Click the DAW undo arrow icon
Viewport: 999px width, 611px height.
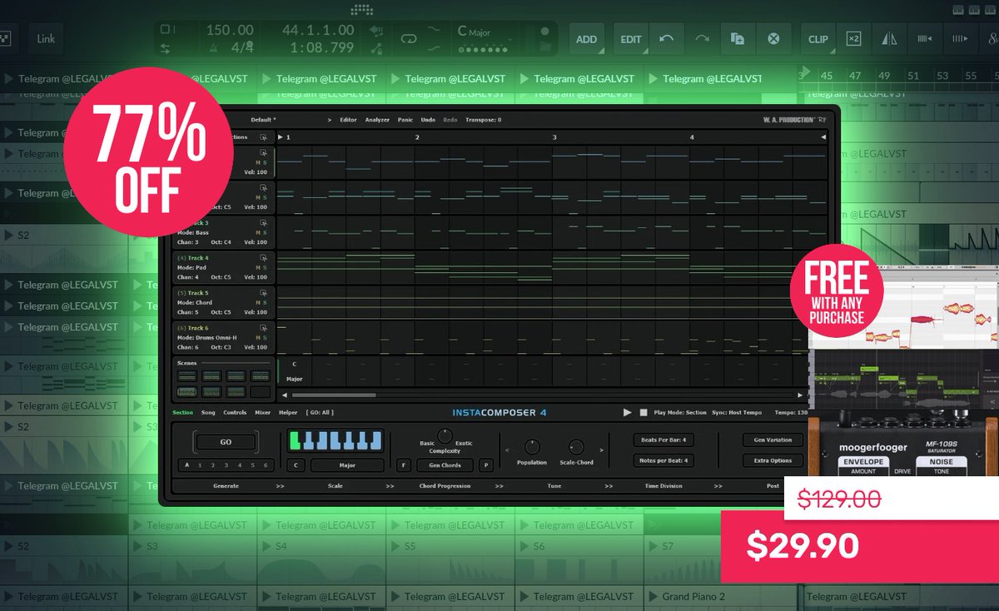[x=667, y=38]
